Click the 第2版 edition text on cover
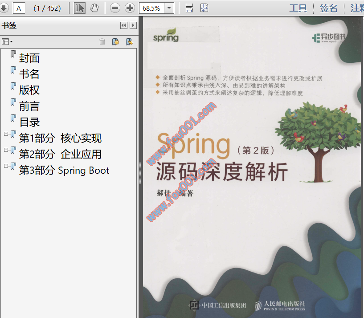The height and width of the screenshot is (318, 364). (256, 151)
